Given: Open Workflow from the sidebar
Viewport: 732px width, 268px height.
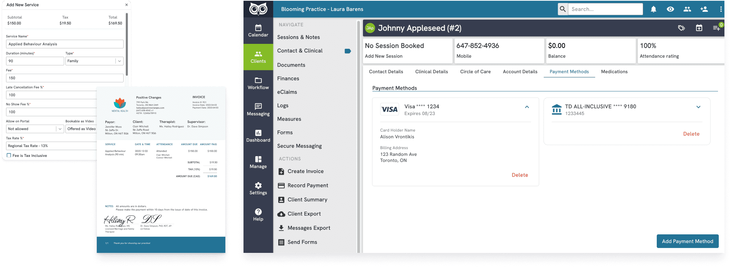Looking at the screenshot, I should pos(258,83).
